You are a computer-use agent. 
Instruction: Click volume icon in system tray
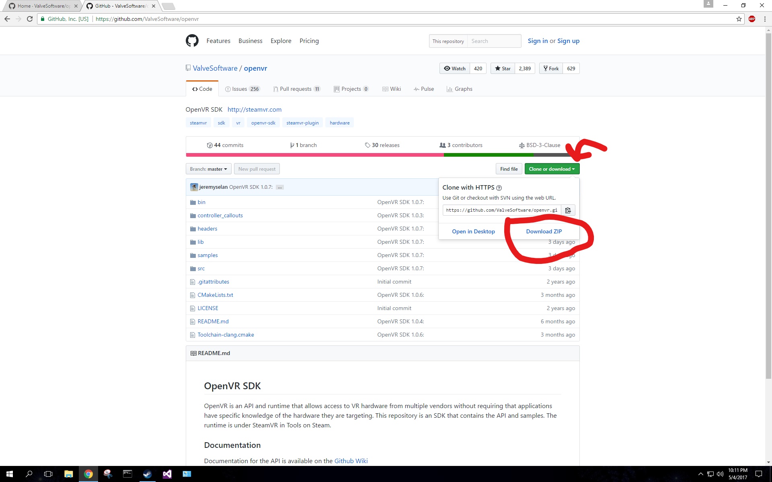point(720,474)
